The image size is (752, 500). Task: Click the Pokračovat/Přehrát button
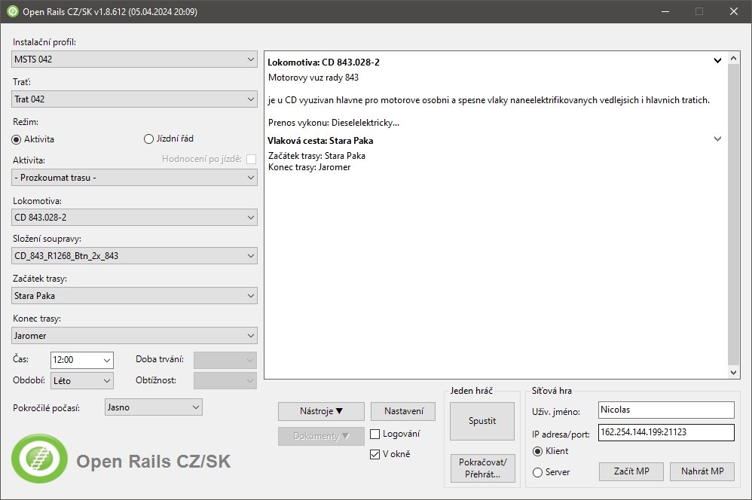[x=482, y=468]
